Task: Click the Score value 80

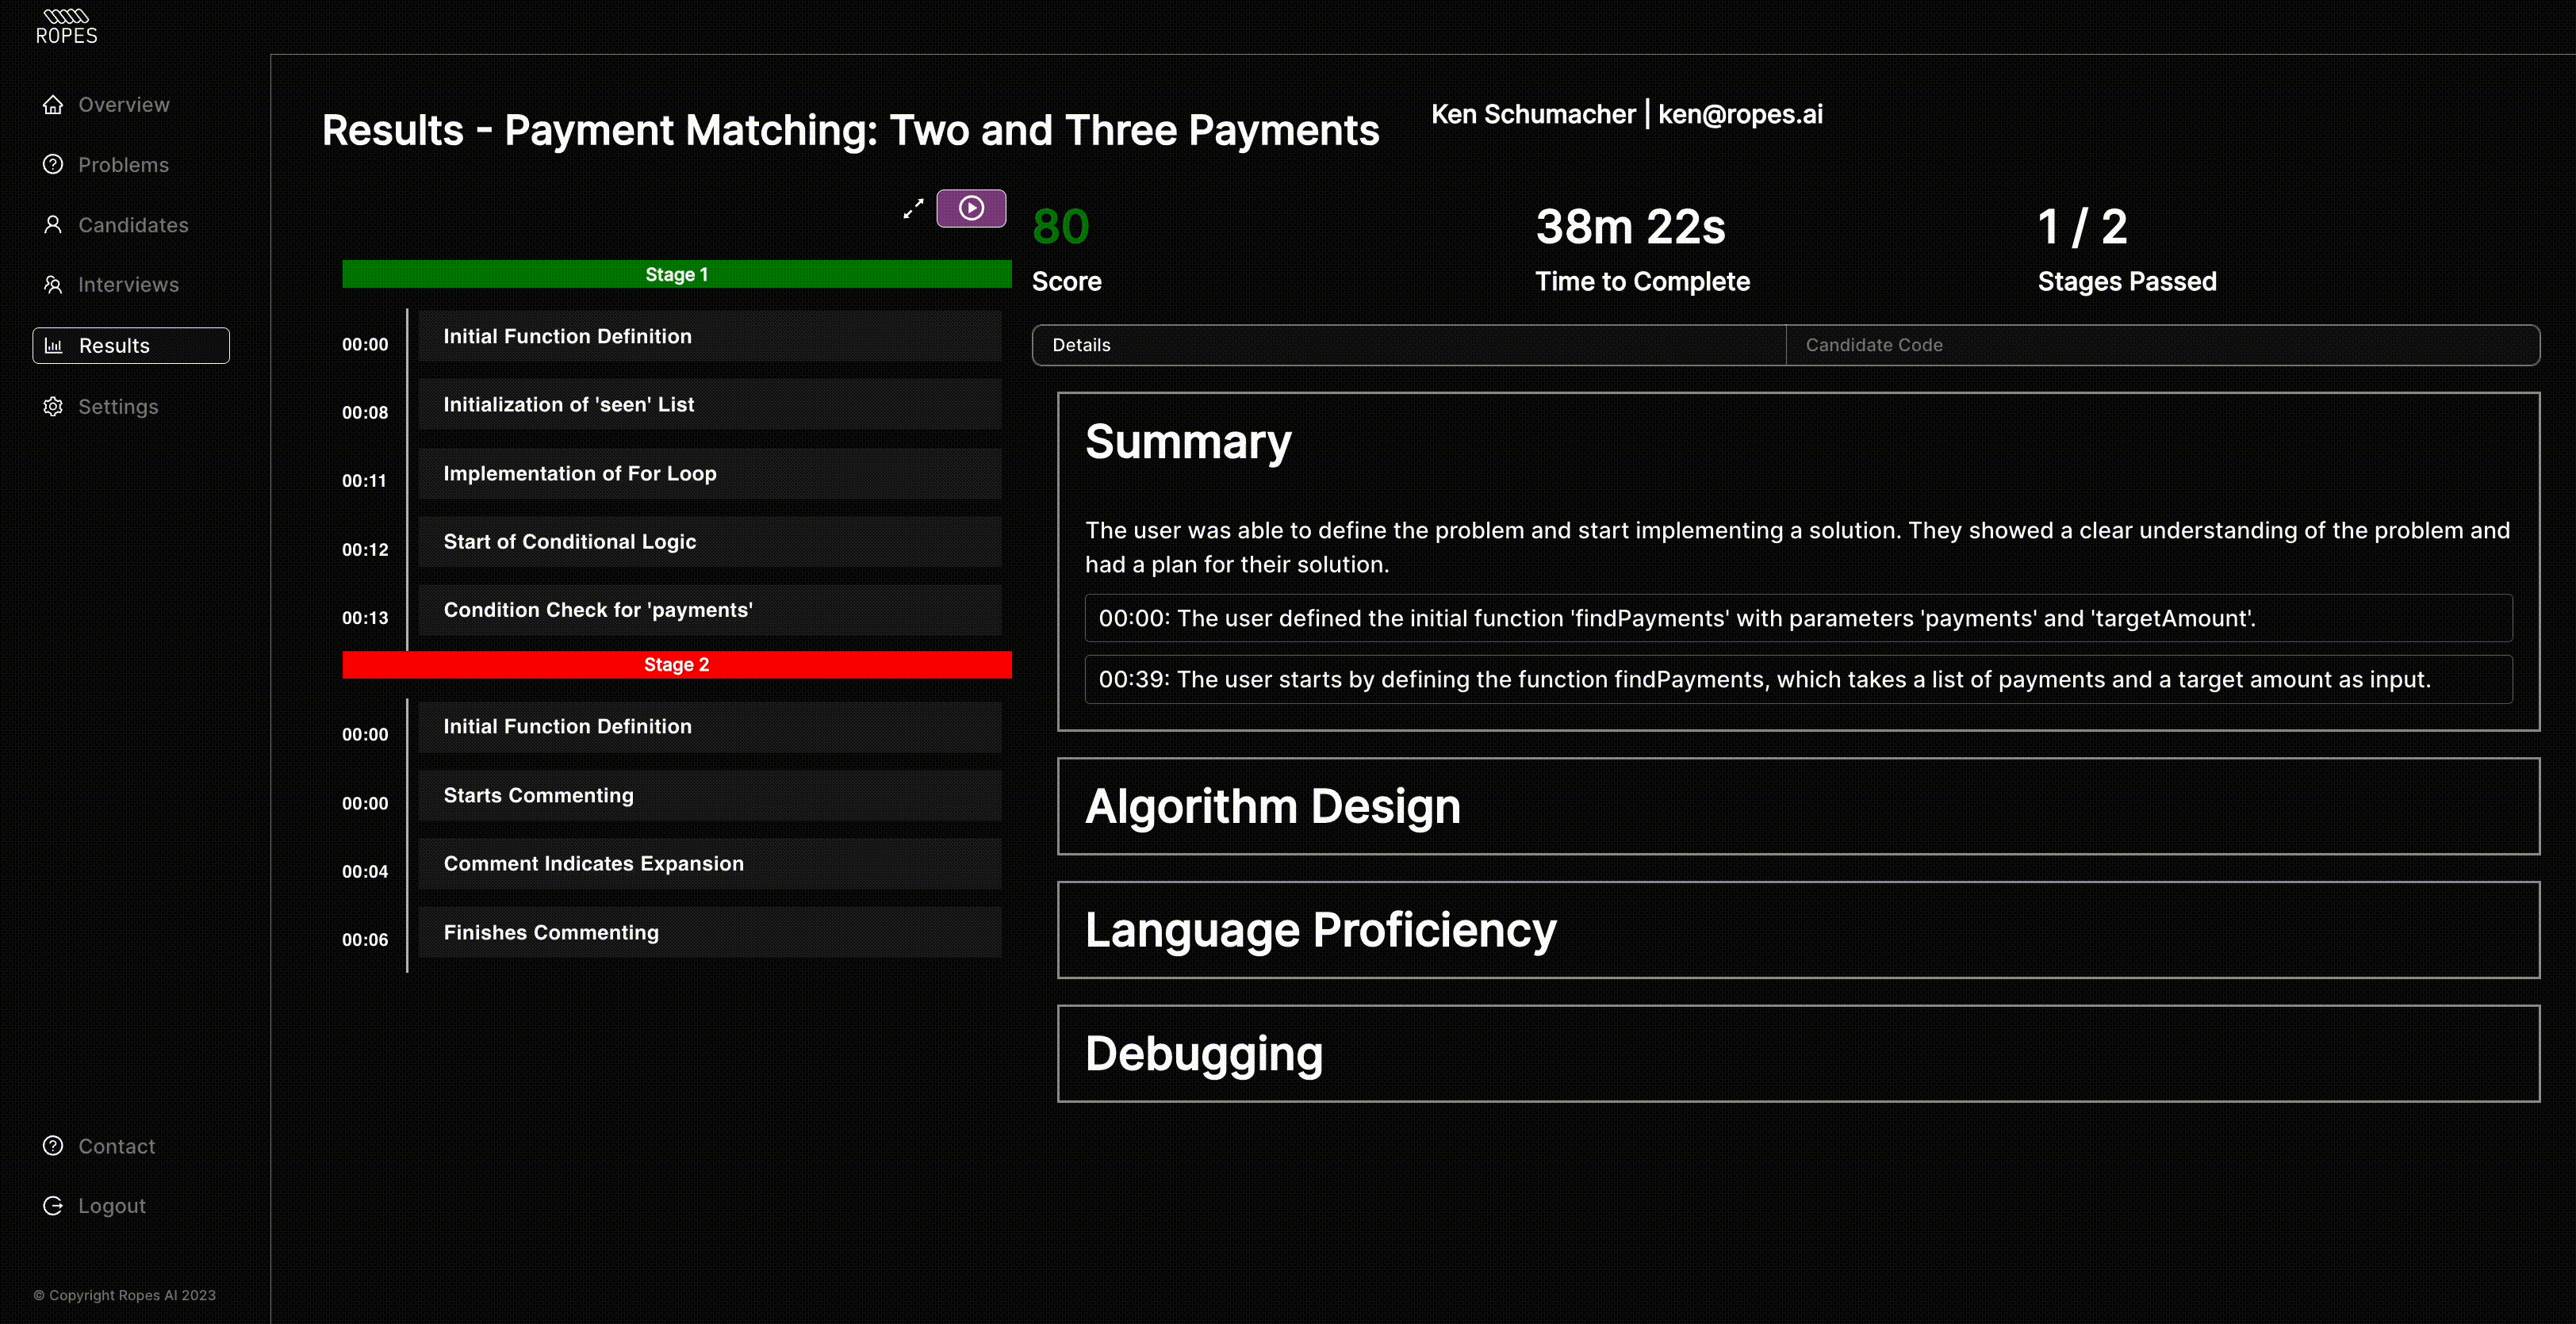Action: 1061,227
